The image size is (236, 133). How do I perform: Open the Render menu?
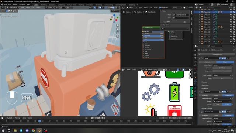15,4
